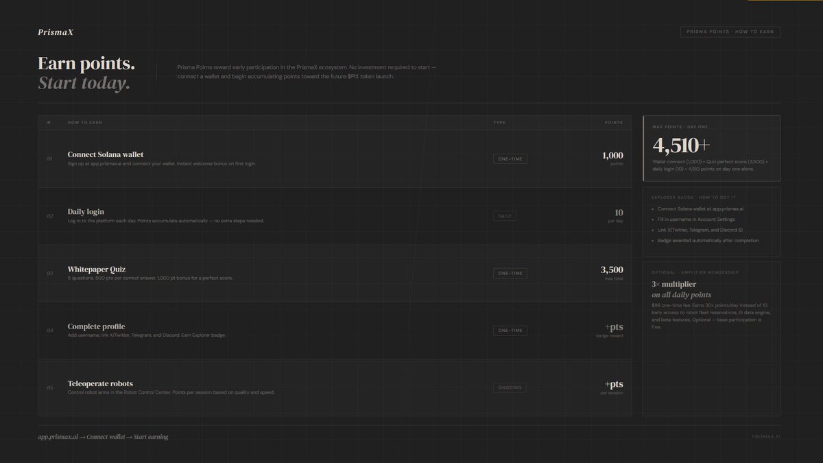The height and width of the screenshot is (463, 823).
Task: Click the Prisma Points intro paragraph
Action: pos(307,72)
